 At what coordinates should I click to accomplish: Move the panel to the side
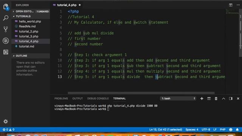tap(231, 99)
